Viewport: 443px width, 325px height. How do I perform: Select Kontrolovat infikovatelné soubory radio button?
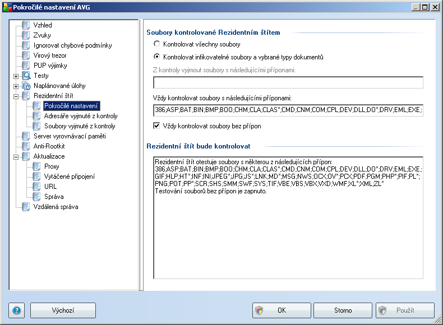click(x=156, y=57)
